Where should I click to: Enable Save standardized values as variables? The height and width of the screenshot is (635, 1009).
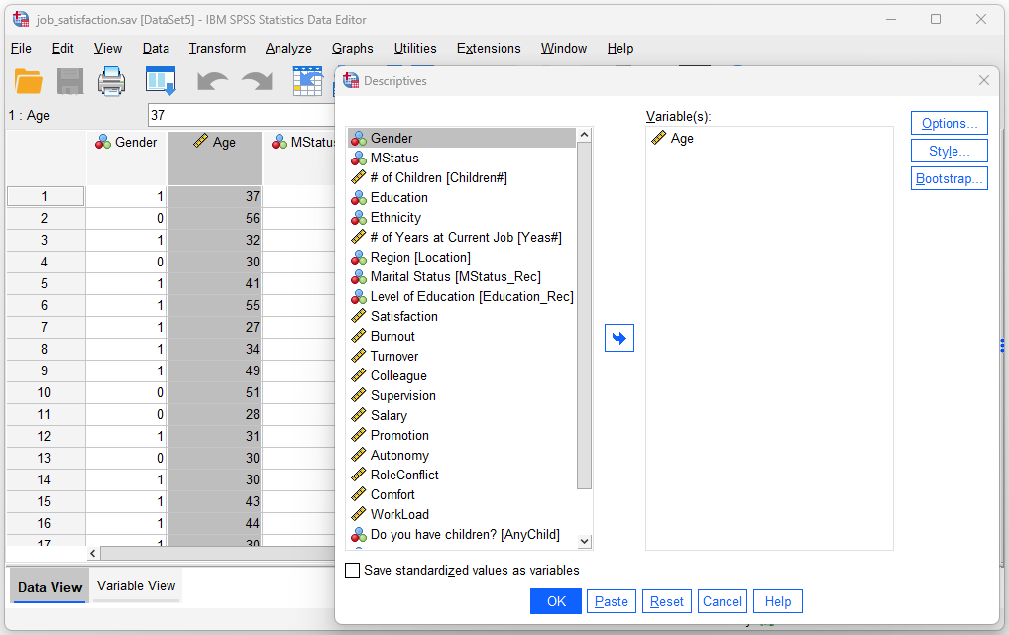(352, 570)
